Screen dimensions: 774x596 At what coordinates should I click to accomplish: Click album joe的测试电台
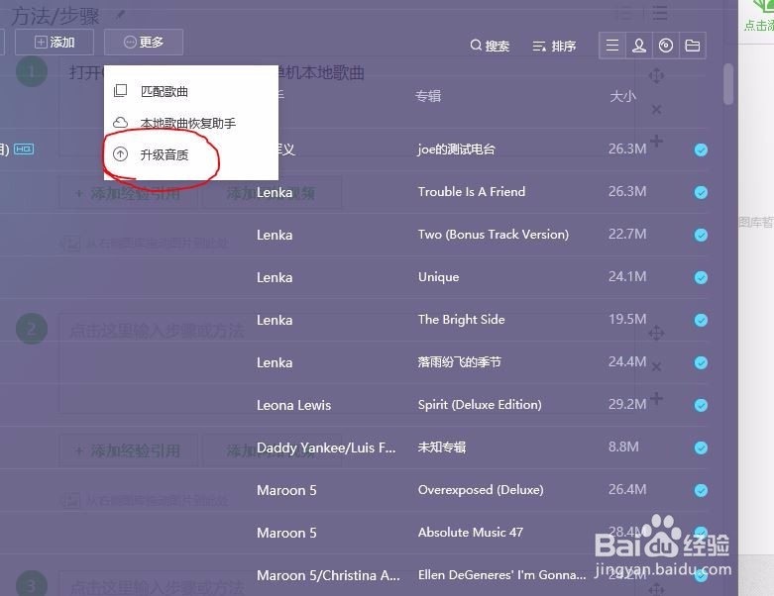pyautogui.click(x=456, y=149)
